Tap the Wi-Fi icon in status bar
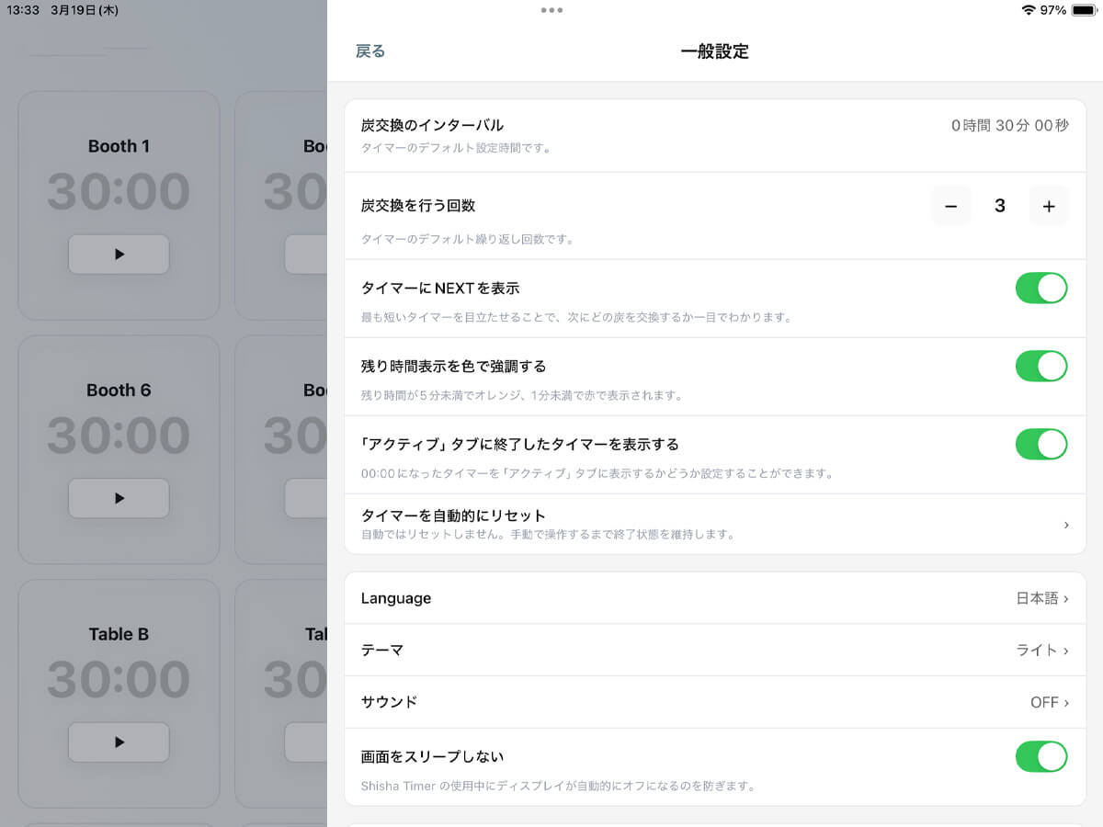This screenshot has height=827, width=1103. pos(1028,10)
